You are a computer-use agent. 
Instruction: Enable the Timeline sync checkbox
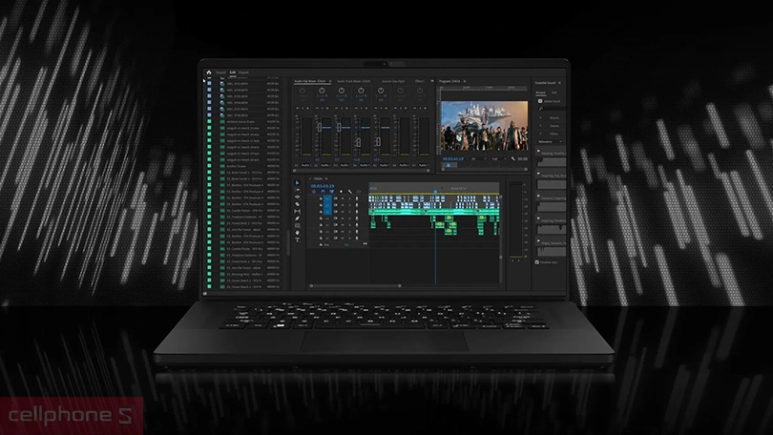(537, 262)
